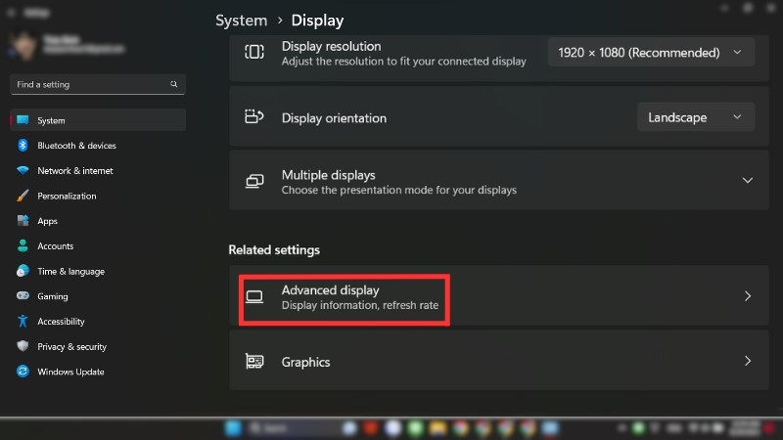Click the Accounts person icon
Screen dimensions: 783x440
tap(23, 245)
